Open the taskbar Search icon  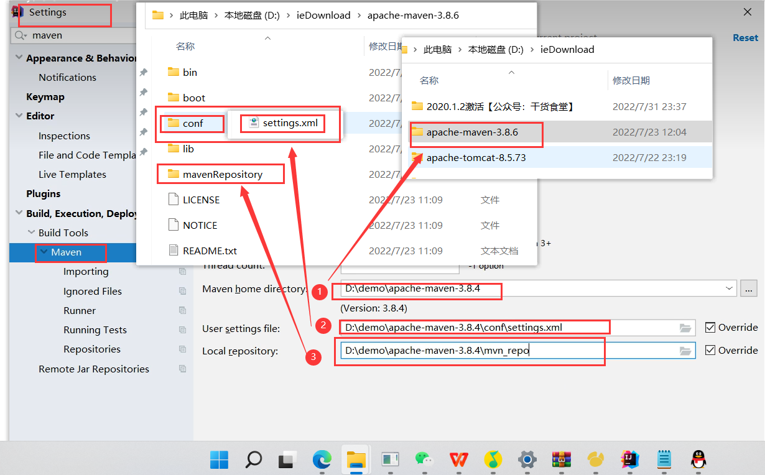tap(253, 459)
